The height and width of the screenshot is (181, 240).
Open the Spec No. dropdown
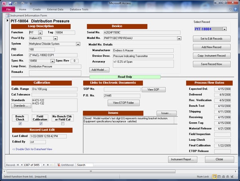coord(52,61)
